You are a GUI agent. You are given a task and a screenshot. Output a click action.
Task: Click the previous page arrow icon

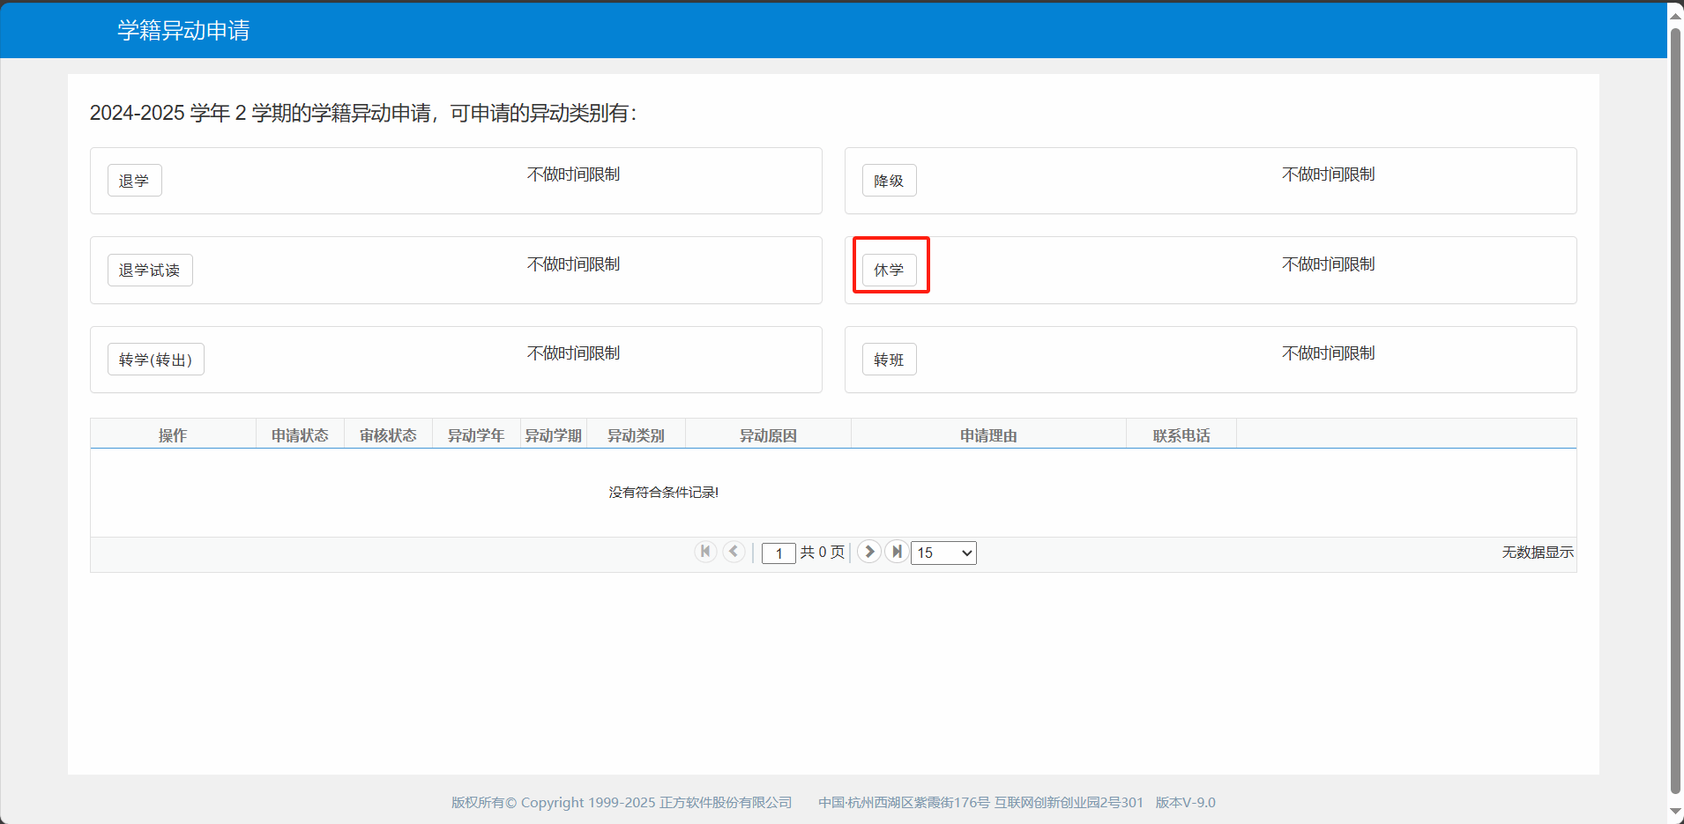734,552
